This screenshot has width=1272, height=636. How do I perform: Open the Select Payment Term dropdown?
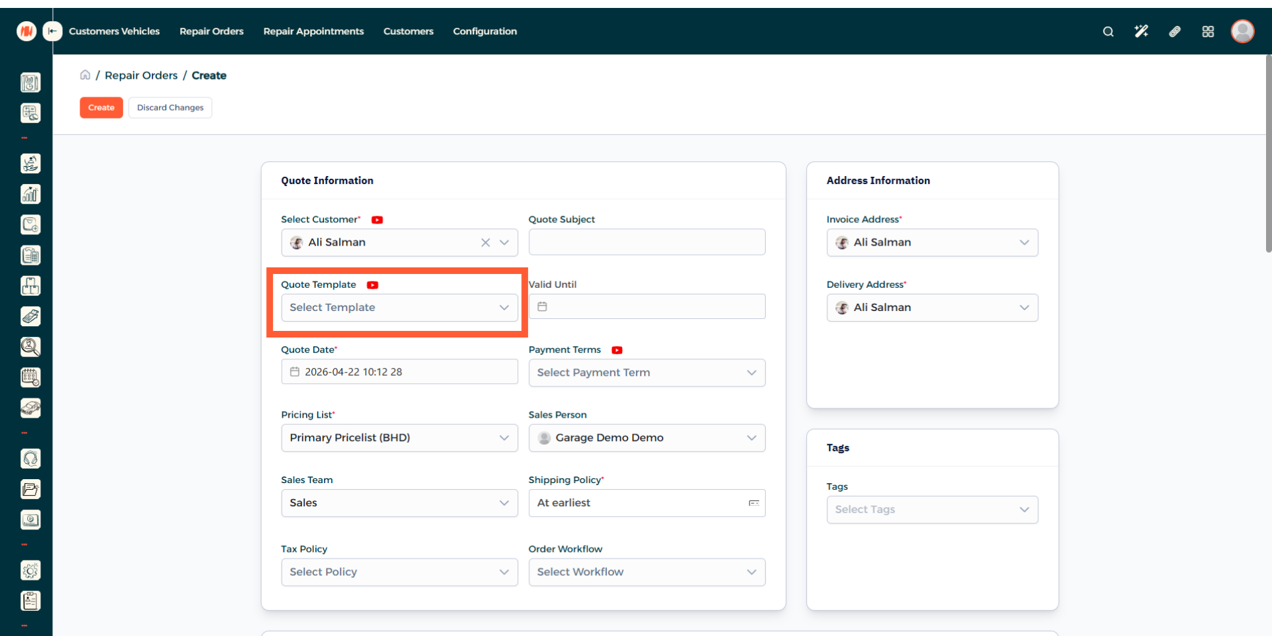click(647, 373)
